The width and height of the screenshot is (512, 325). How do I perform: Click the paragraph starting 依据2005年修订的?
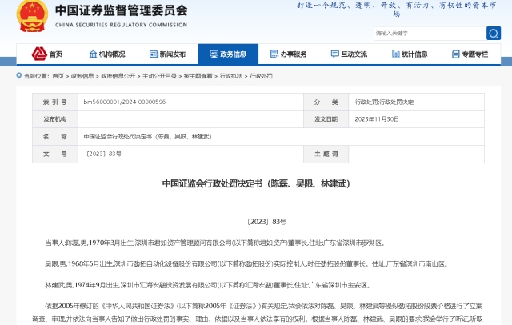point(258,312)
